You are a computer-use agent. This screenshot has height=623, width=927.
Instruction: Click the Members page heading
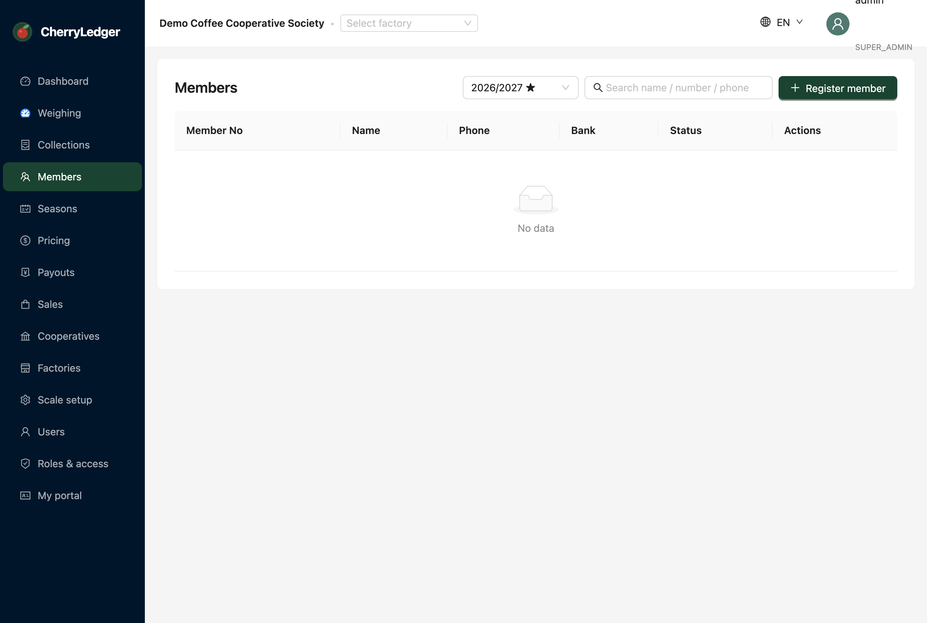(x=206, y=87)
